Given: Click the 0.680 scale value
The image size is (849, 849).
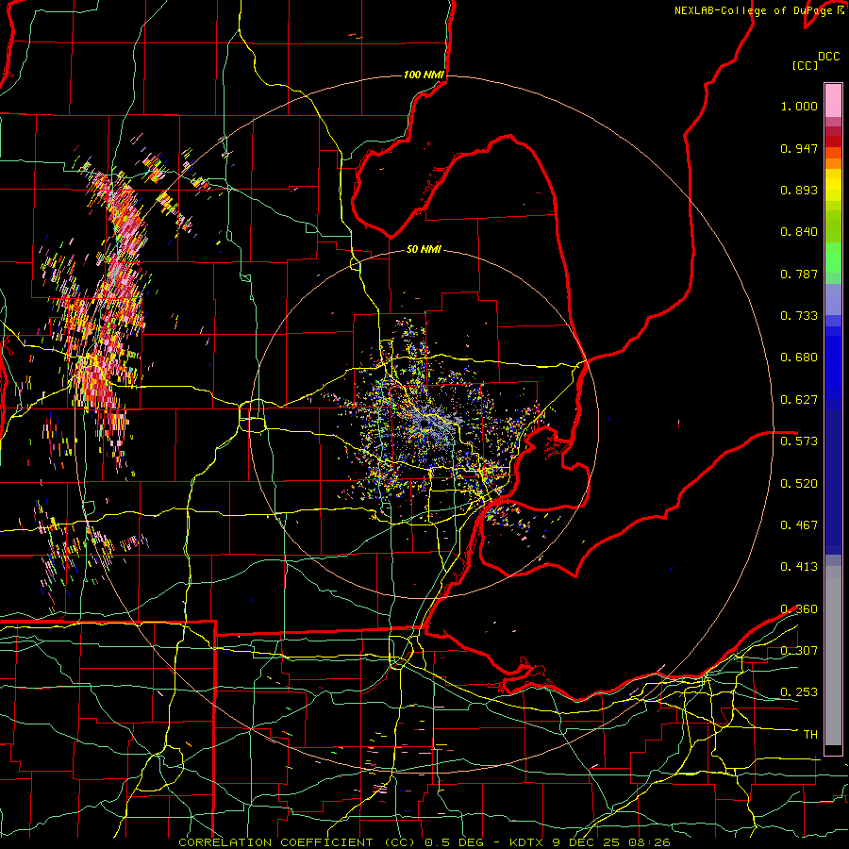Looking at the screenshot, I should pyautogui.click(x=799, y=358).
